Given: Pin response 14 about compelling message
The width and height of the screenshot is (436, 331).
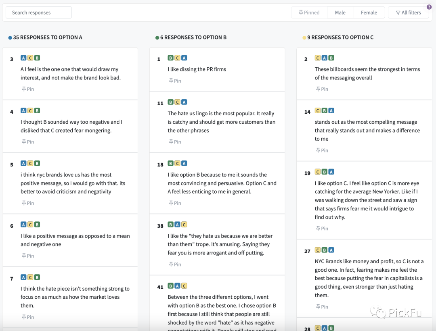Looking at the screenshot, I should (x=322, y=150).
